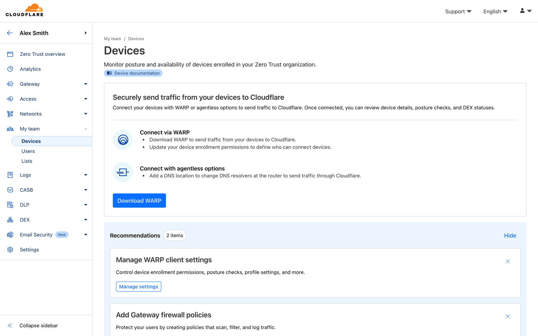Click the Settings gear icon

(10, 250)
